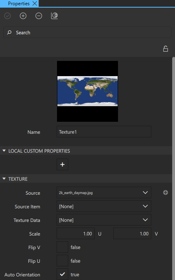The image size is (175, 280).
Task: Click the circled plus add icon in toolbar
Action: click(x=23, y=16)
